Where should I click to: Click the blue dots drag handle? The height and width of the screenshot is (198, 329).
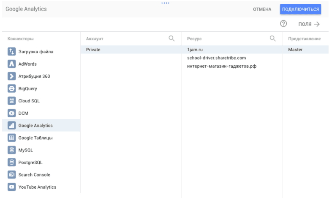click(x=165, y=3)
